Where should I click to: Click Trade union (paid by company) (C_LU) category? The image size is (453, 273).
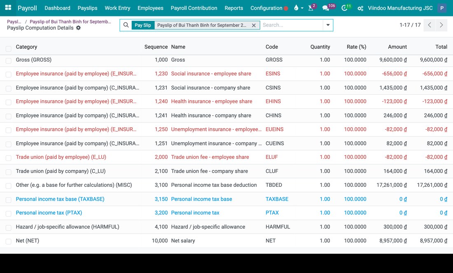[x=61, y=171]
